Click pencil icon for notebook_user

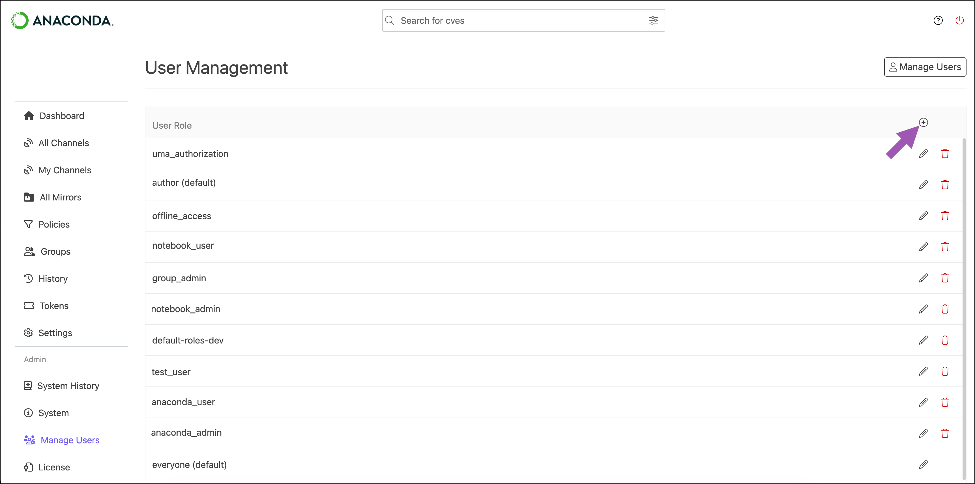[x=923, y=247]
